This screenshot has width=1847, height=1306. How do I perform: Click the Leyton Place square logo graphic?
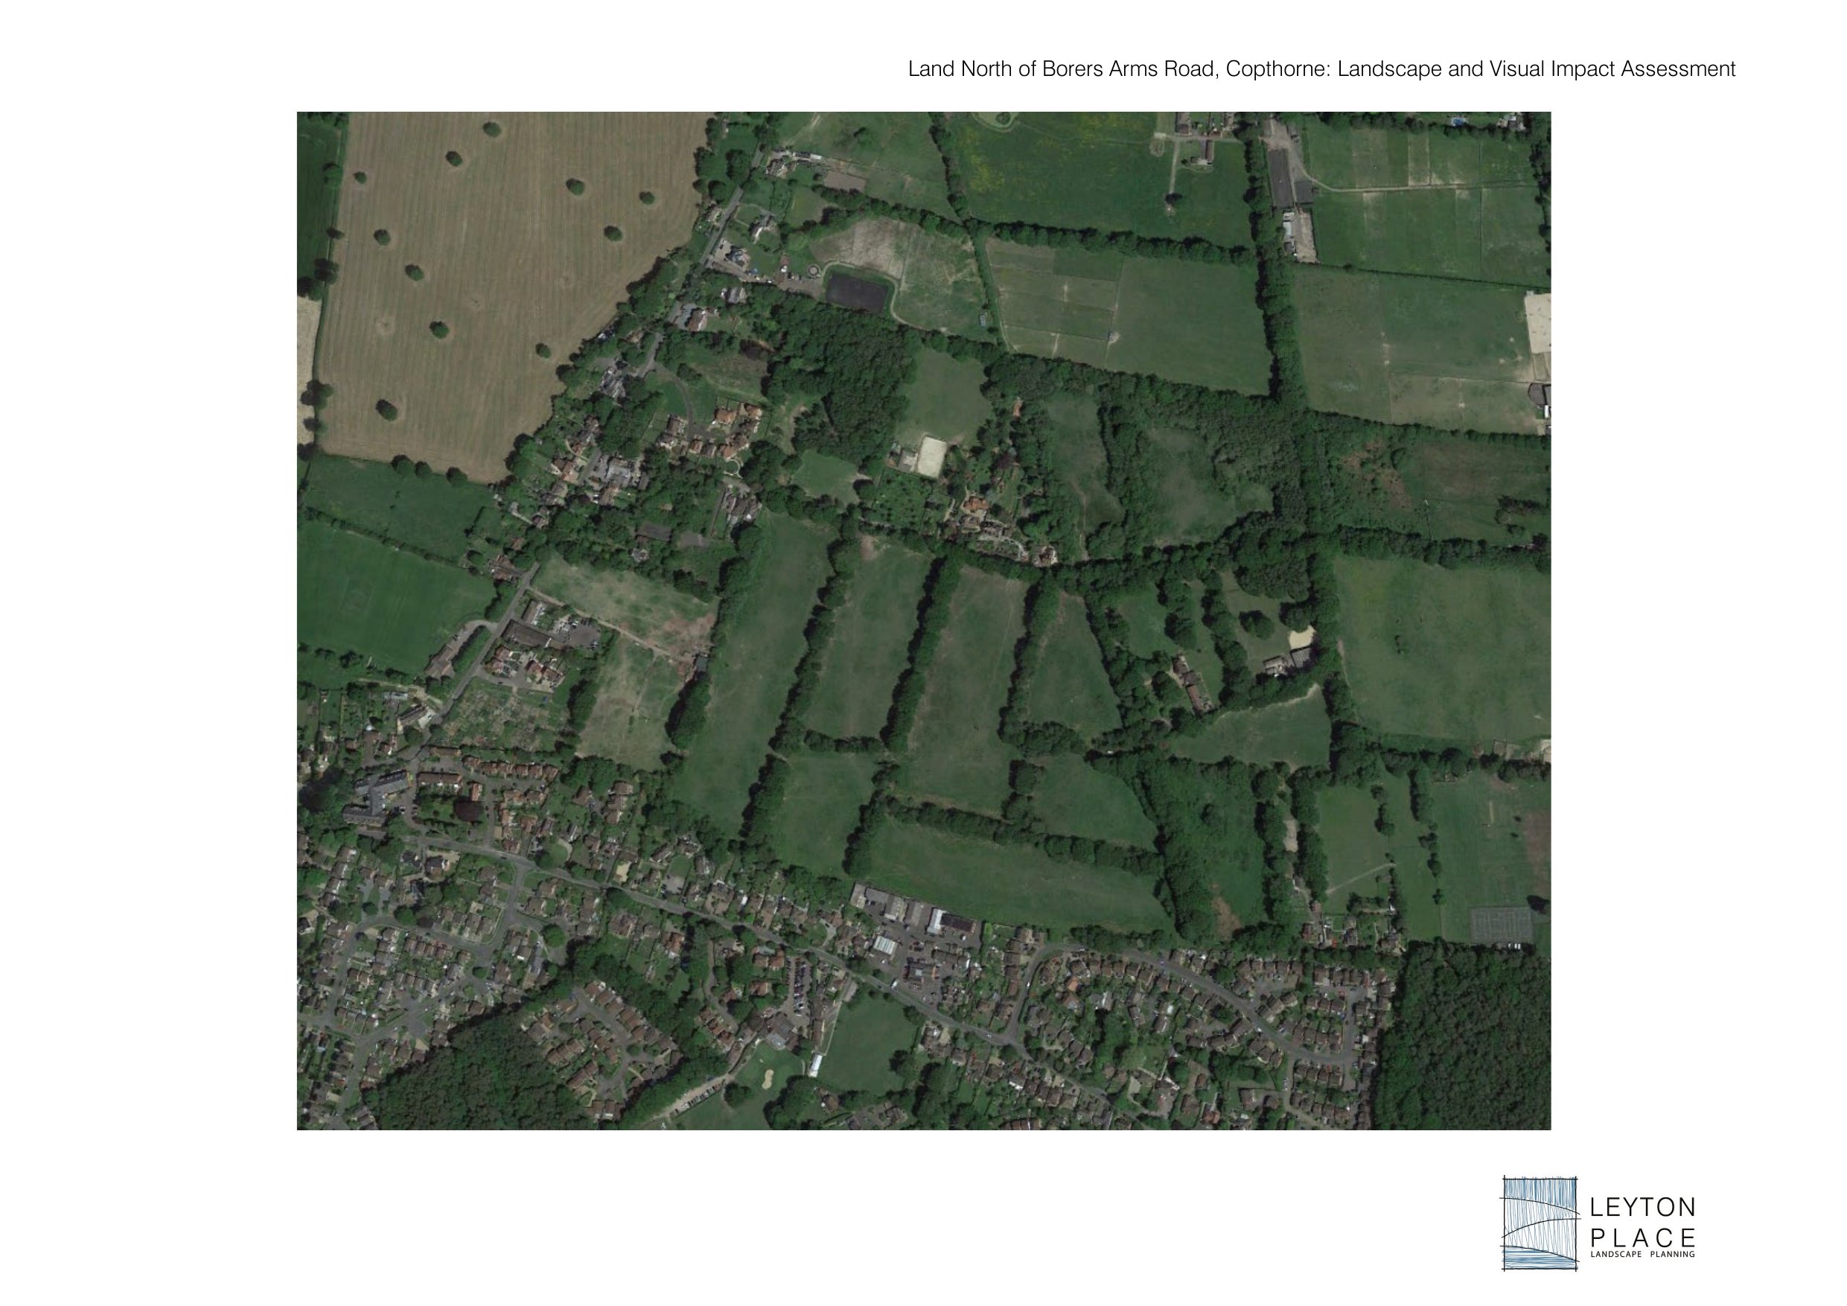pyautogui.click(x=1540, y=1223)
